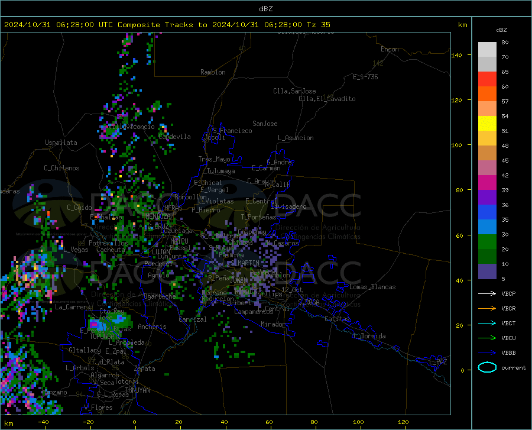The width and height of the screenshot is (532, 430).
Task: Click the La_Carrera label
Action: click(x=73, y=307)
